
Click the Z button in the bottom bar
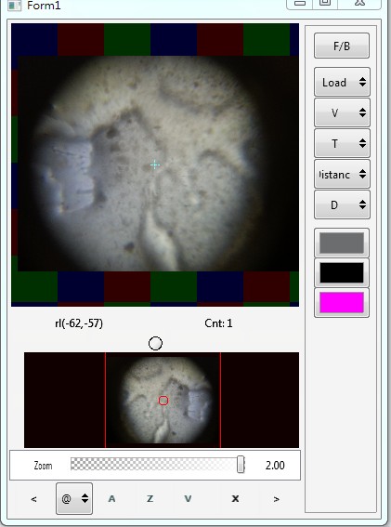coord(150,499)
